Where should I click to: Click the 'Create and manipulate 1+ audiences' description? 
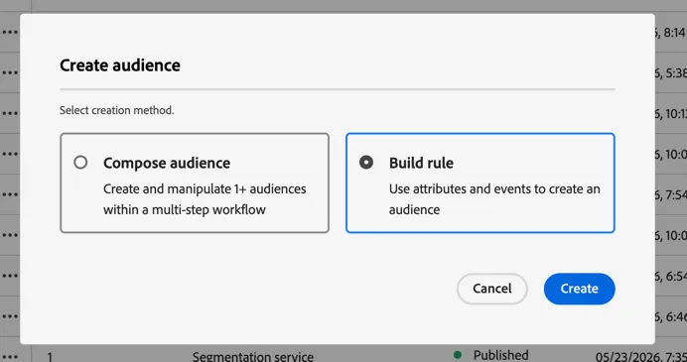tap(205, 199)
